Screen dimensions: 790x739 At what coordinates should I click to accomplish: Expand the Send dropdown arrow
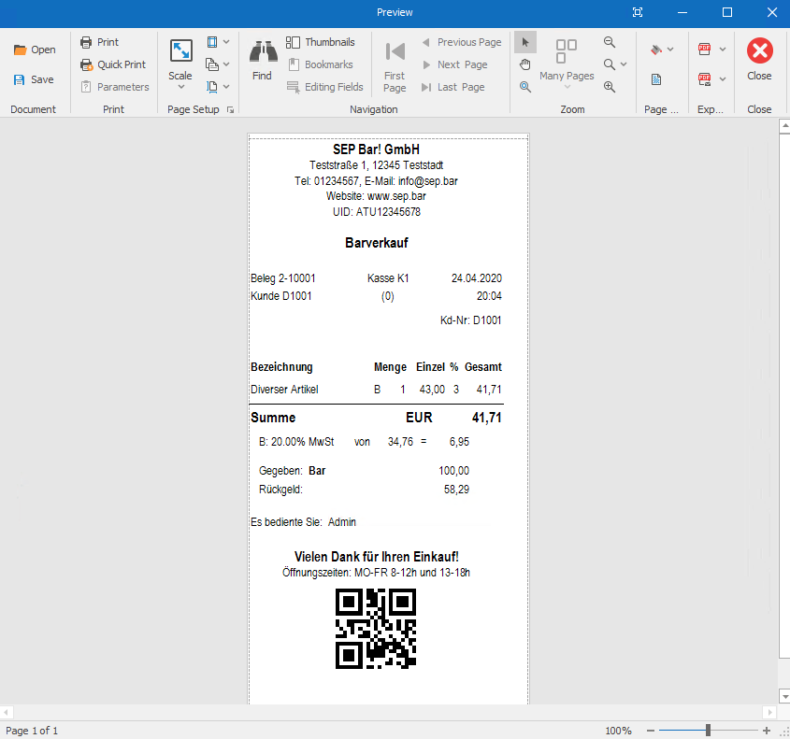[723, 79]
